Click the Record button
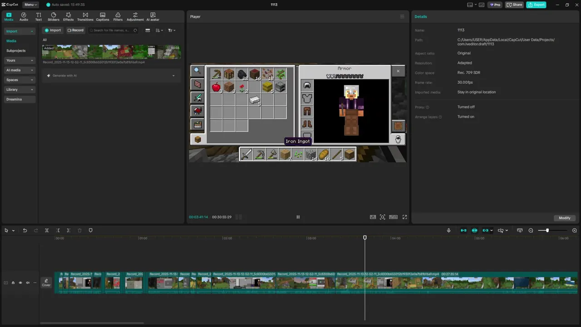The image size is (581, 327). point(76,30)
